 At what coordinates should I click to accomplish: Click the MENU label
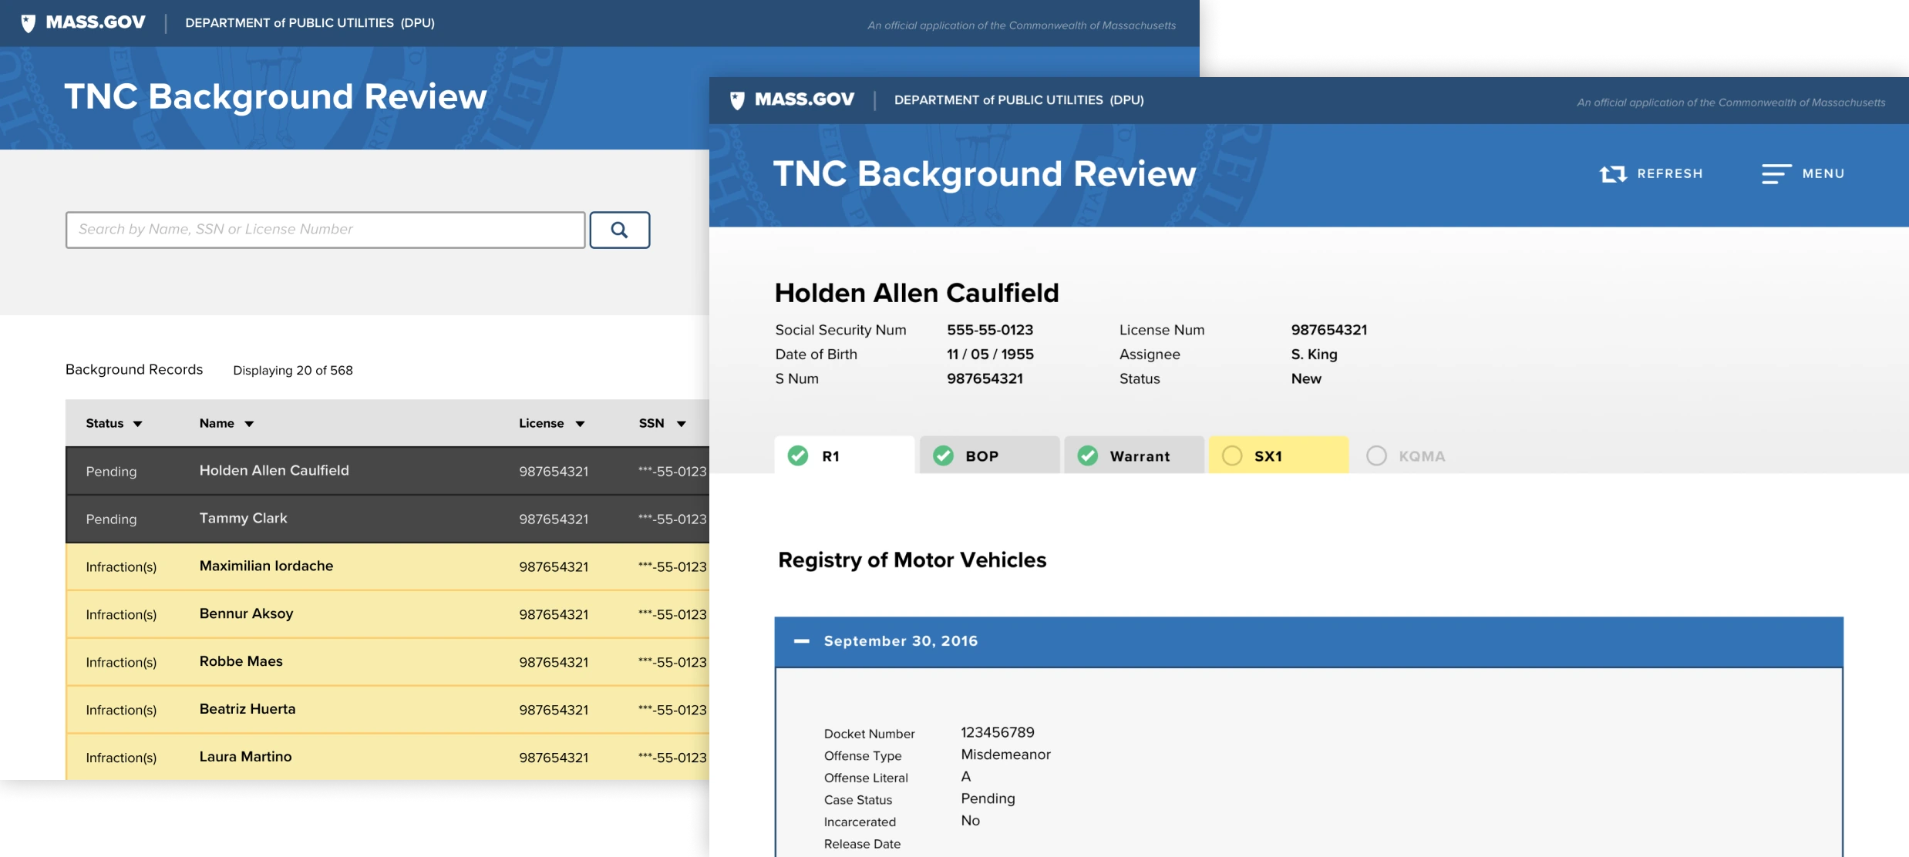point(1823,174)
